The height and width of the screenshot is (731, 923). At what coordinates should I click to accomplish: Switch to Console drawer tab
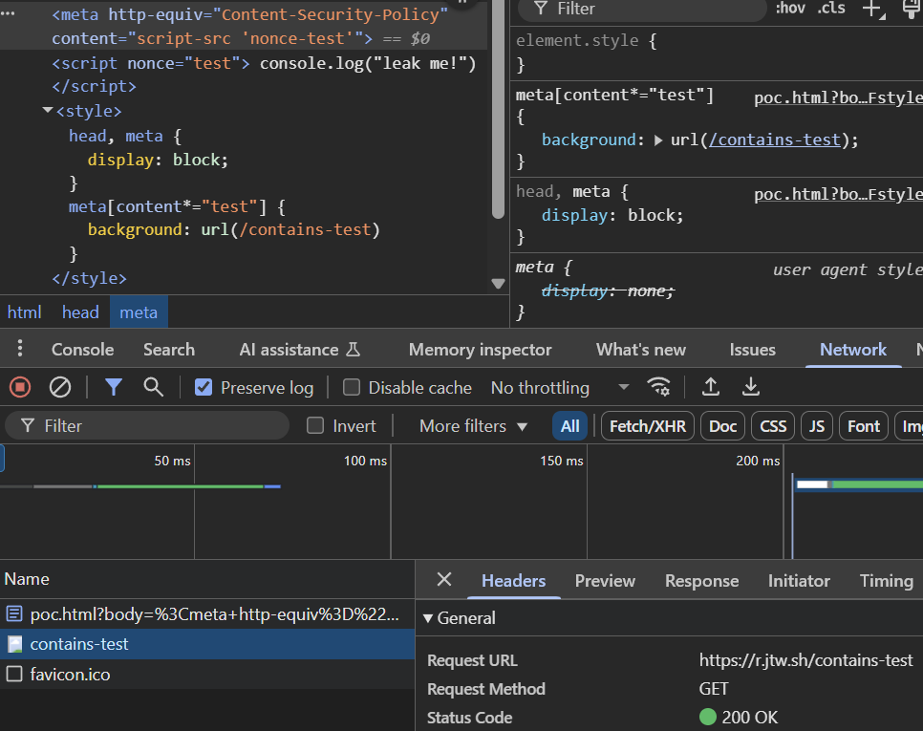click(x=82, y=350)
